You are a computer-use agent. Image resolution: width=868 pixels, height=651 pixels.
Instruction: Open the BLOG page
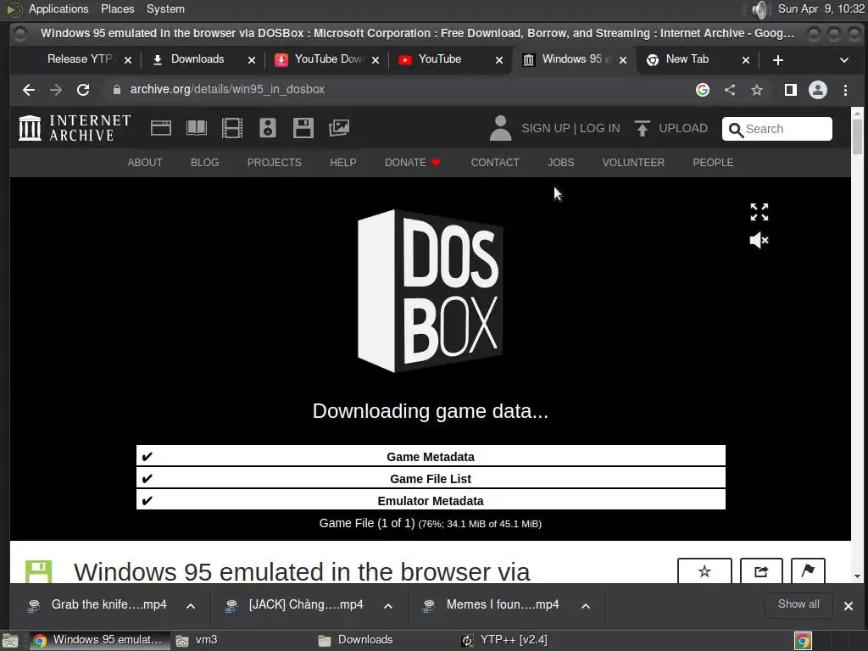205,162
